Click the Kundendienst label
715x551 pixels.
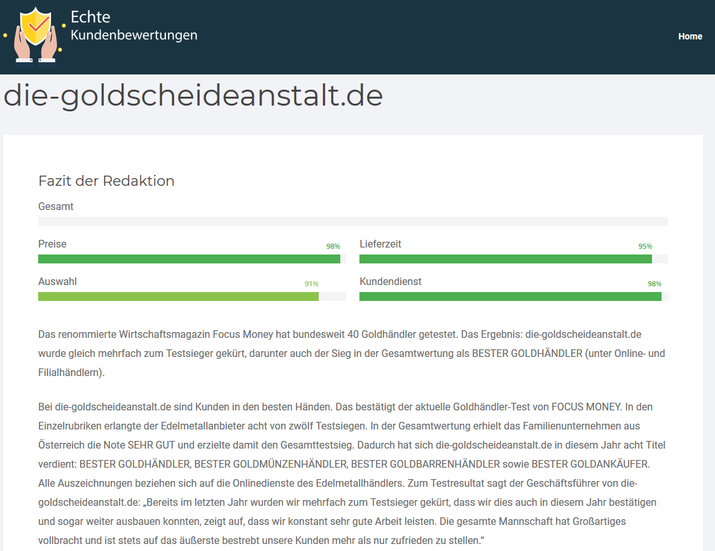tap(391, 281)
